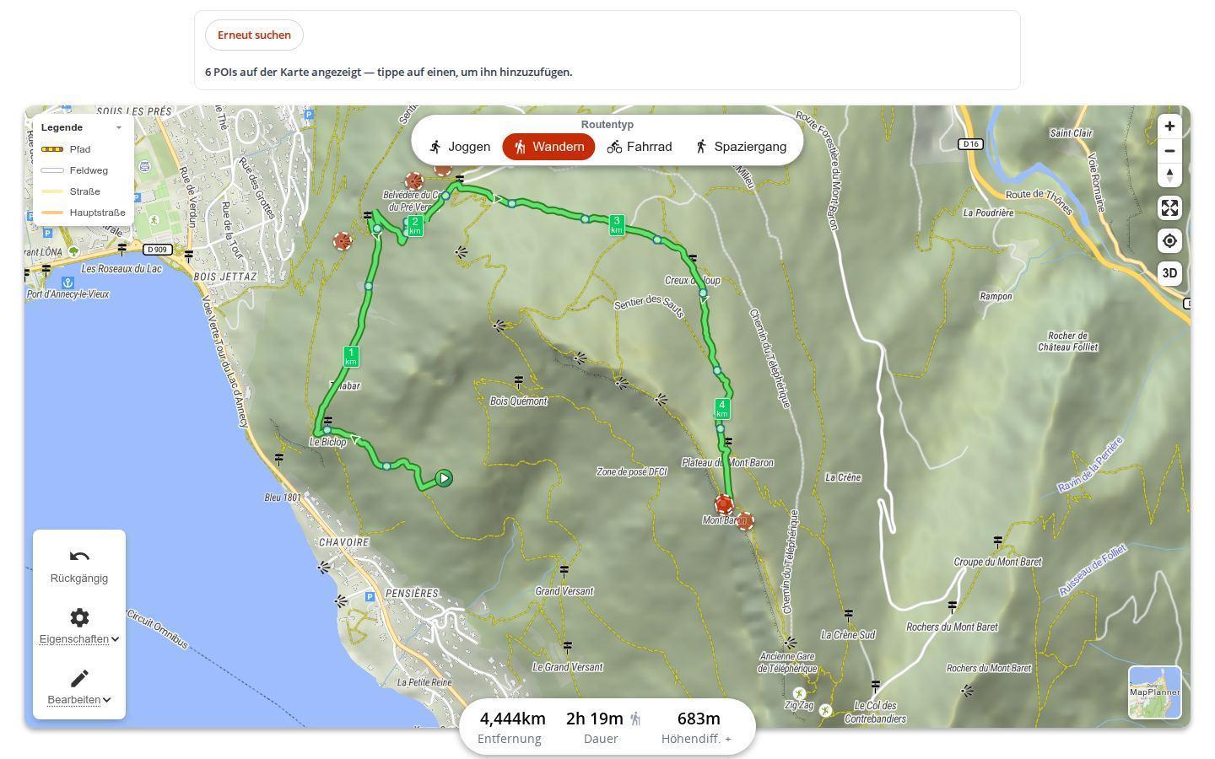Click the Creux du Loup label

click(x=693, y=281)
